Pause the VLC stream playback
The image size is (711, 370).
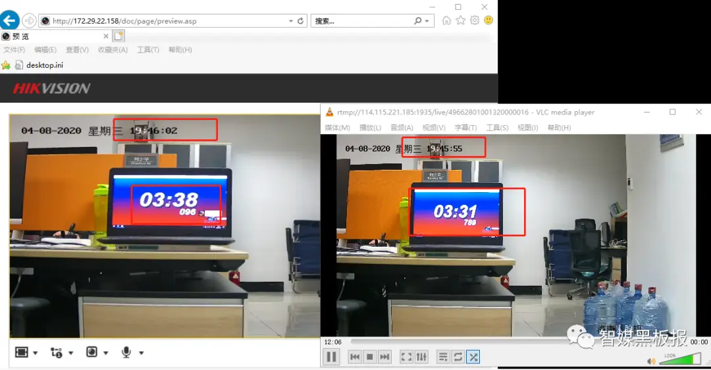point(331,357)
